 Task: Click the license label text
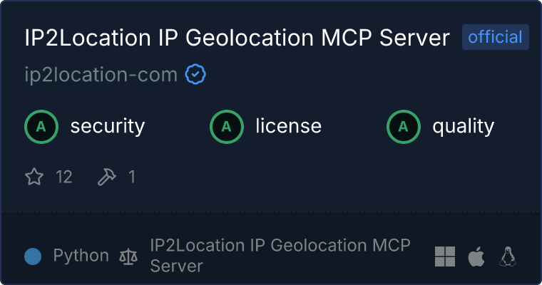288,127
